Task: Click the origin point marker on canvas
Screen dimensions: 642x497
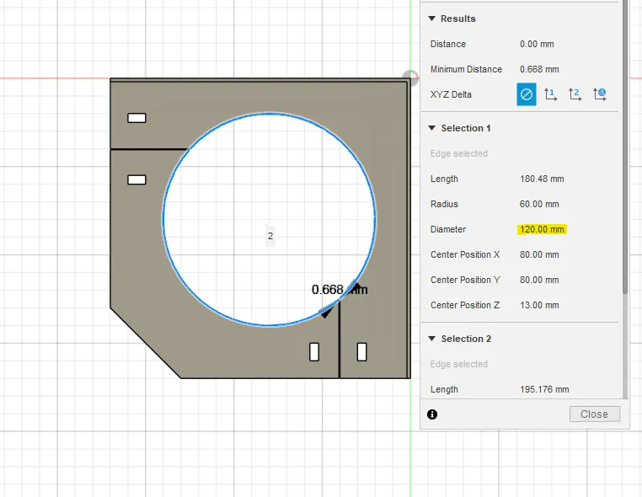Action: pyautogui.click(x=410, y=77)
